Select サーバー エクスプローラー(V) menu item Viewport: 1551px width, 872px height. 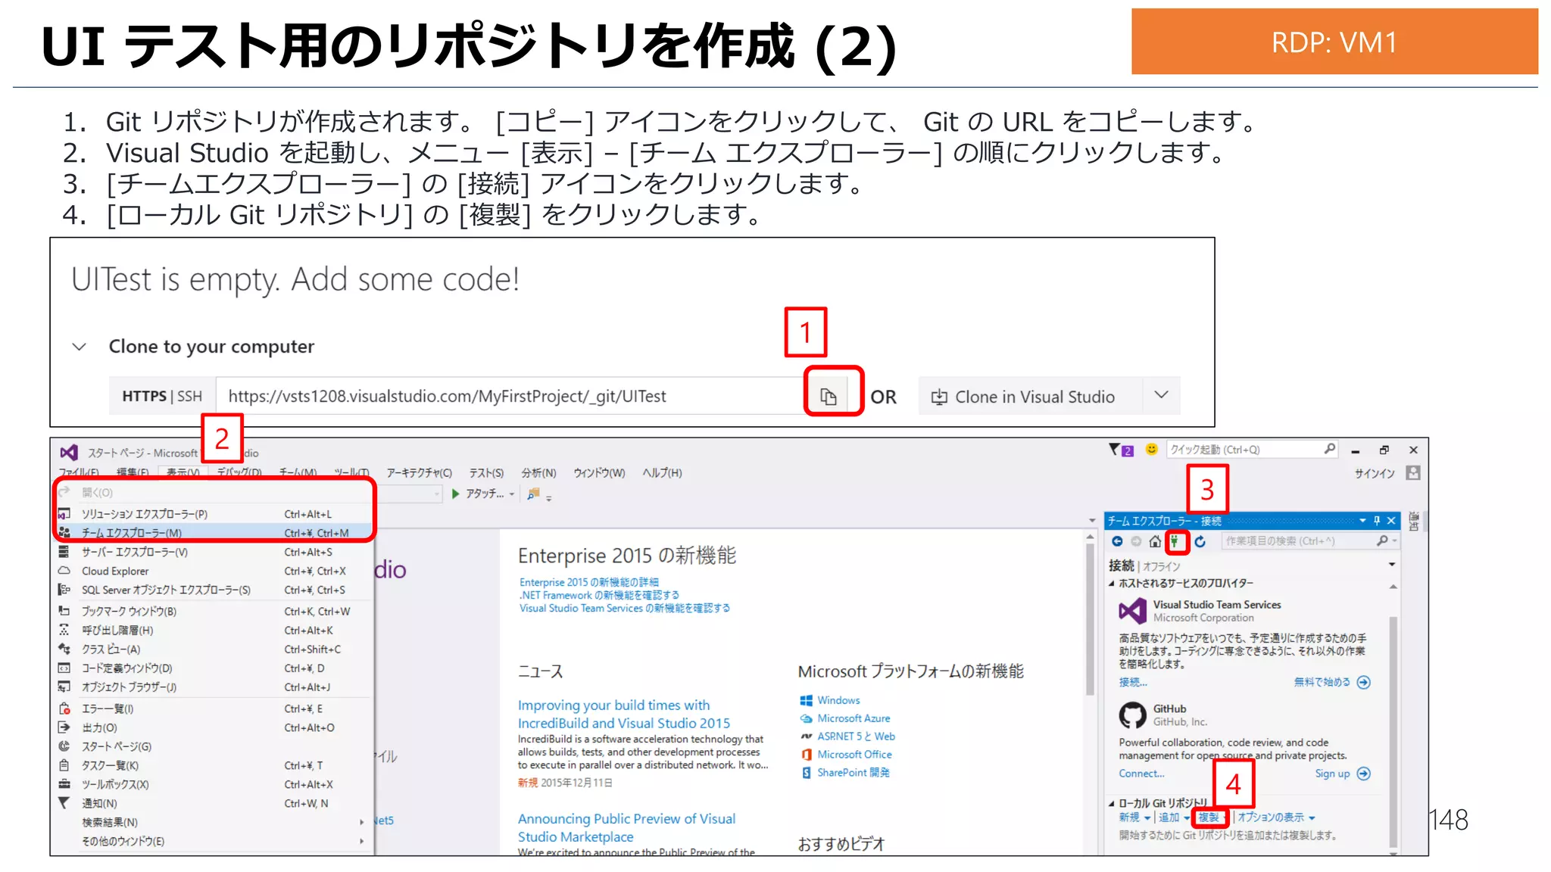point(214,552)
